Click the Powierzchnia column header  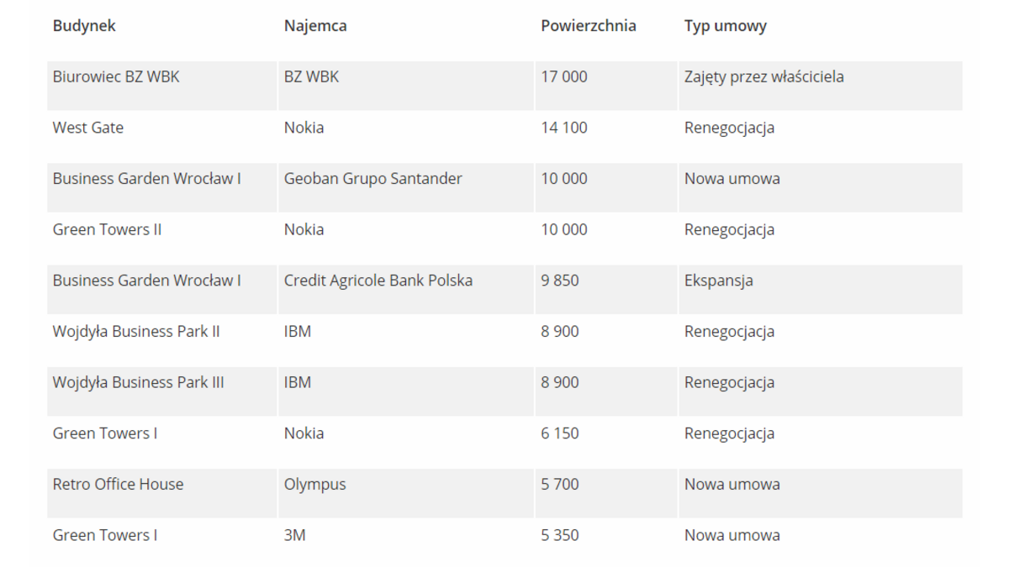(x=588, y=26)
